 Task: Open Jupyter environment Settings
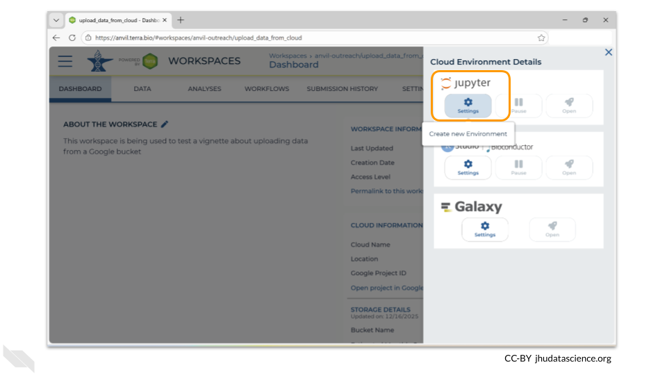click(x=468, y=106)
